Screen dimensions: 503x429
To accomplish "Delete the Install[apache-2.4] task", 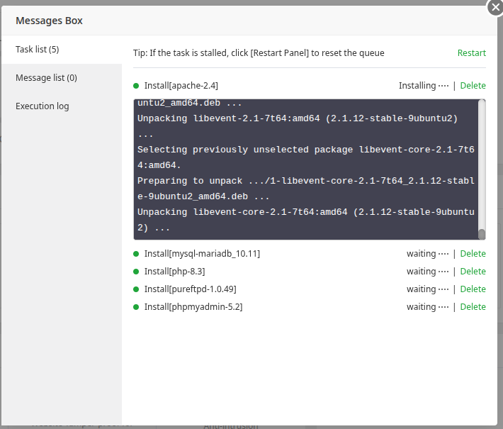I will pos(473,86).
